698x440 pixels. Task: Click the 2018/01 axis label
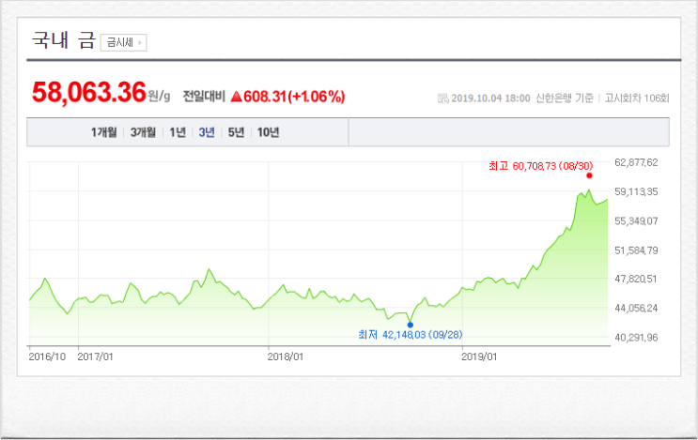[x=286, y=357]
